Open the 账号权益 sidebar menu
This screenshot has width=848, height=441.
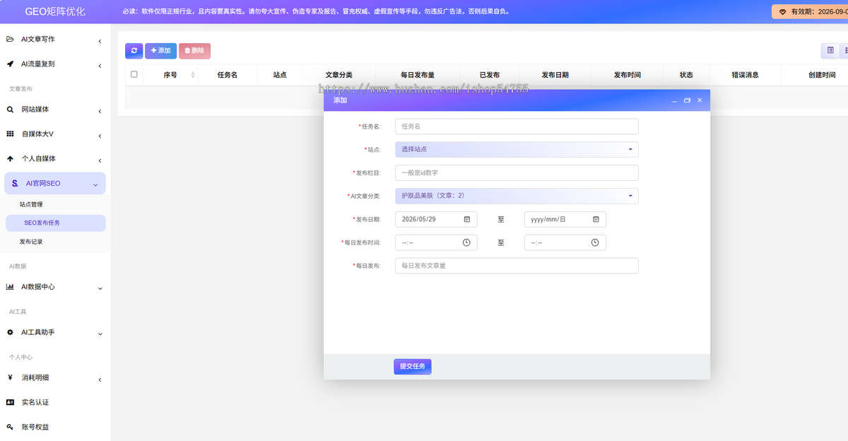click(55, 427)
